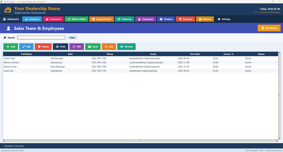The width and height of the screenshot is (283, 152).
Task: Select the Employees tab
Action: pyautogui.click(x=145, y=19)
